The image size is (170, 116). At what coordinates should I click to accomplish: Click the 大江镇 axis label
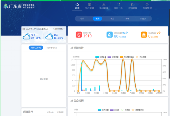87,93
